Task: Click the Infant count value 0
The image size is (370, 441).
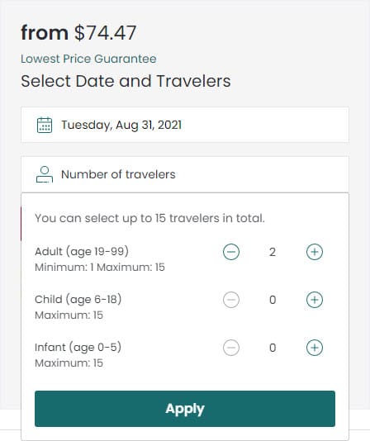Action: tap(273, 348)
